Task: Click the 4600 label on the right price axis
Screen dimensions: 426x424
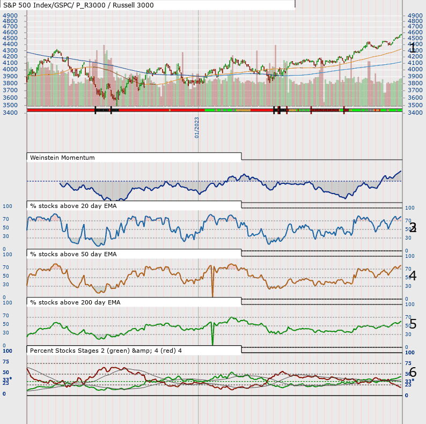Action: point(415,33)
